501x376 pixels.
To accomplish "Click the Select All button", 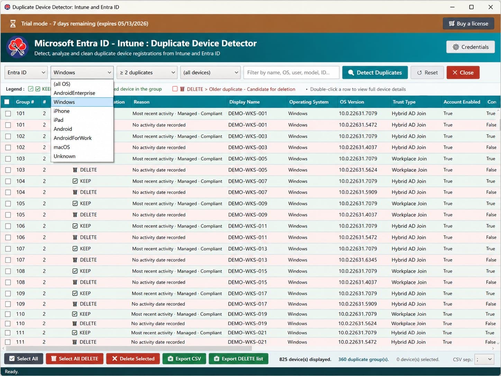I will click(24, 359).
